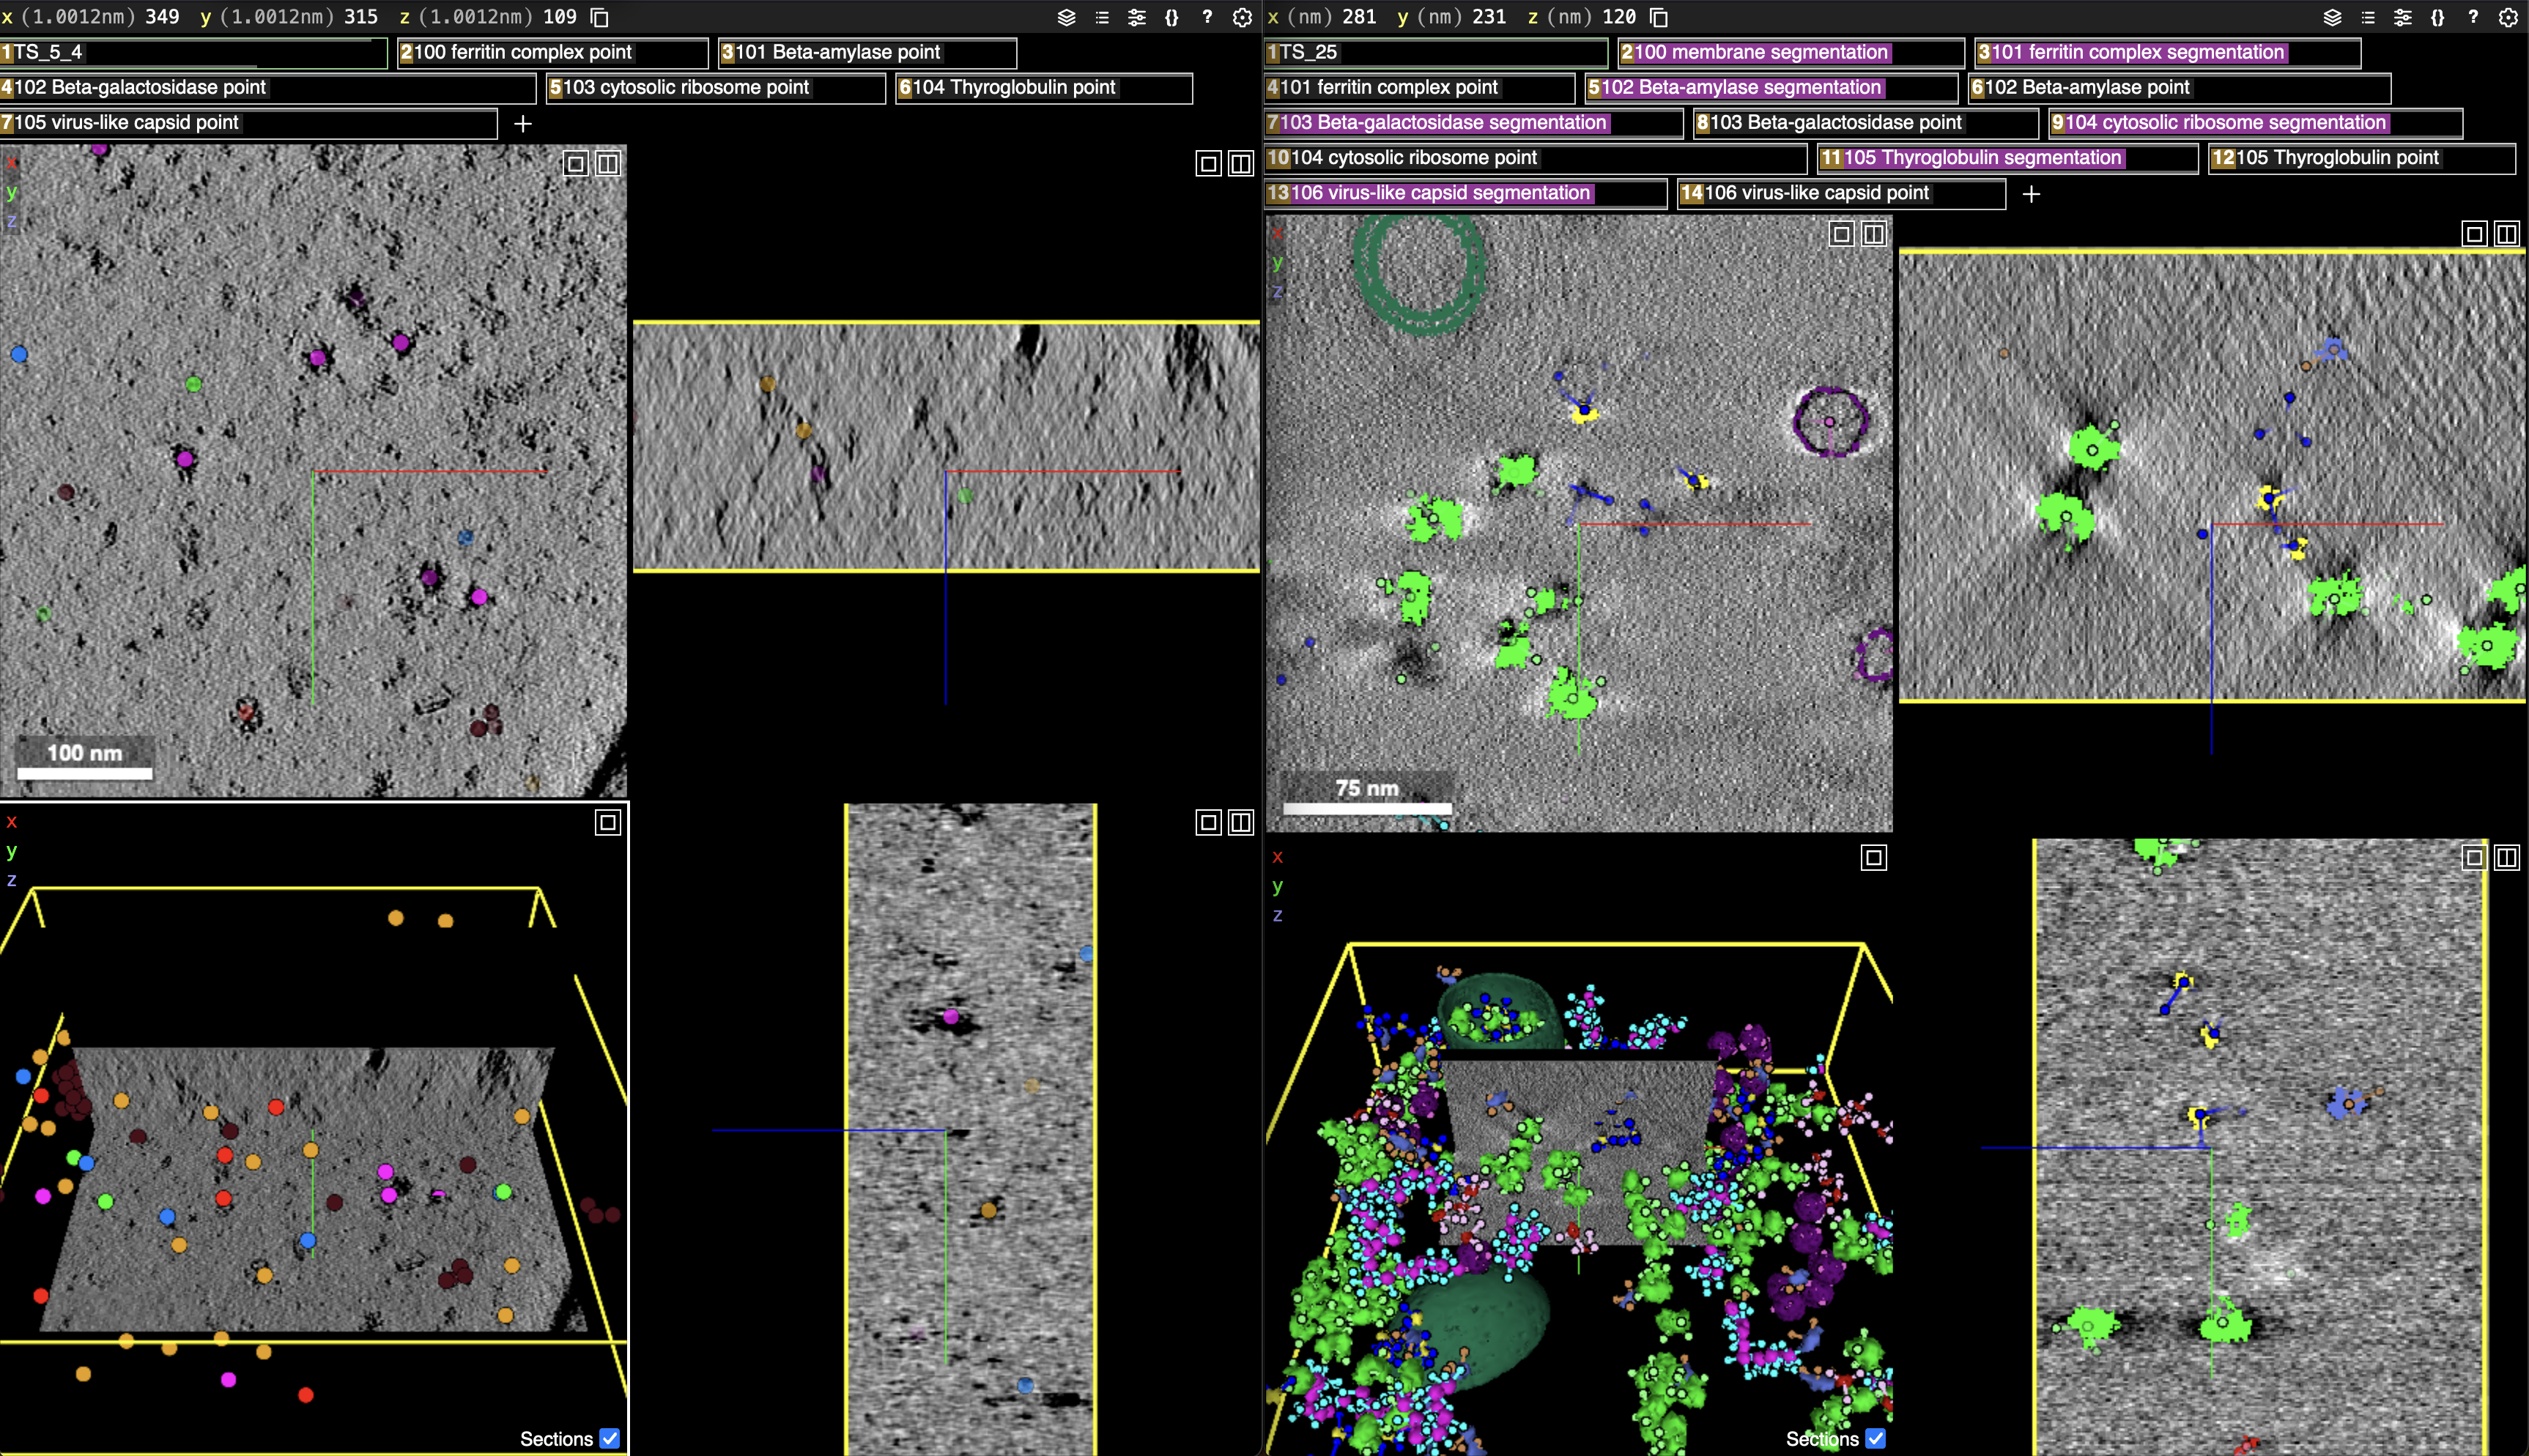Screen dimensions: 2529x1456
Task: Expand x (1.0012nm) dimension settings in left viewer
Action: (x=68, y=17)
